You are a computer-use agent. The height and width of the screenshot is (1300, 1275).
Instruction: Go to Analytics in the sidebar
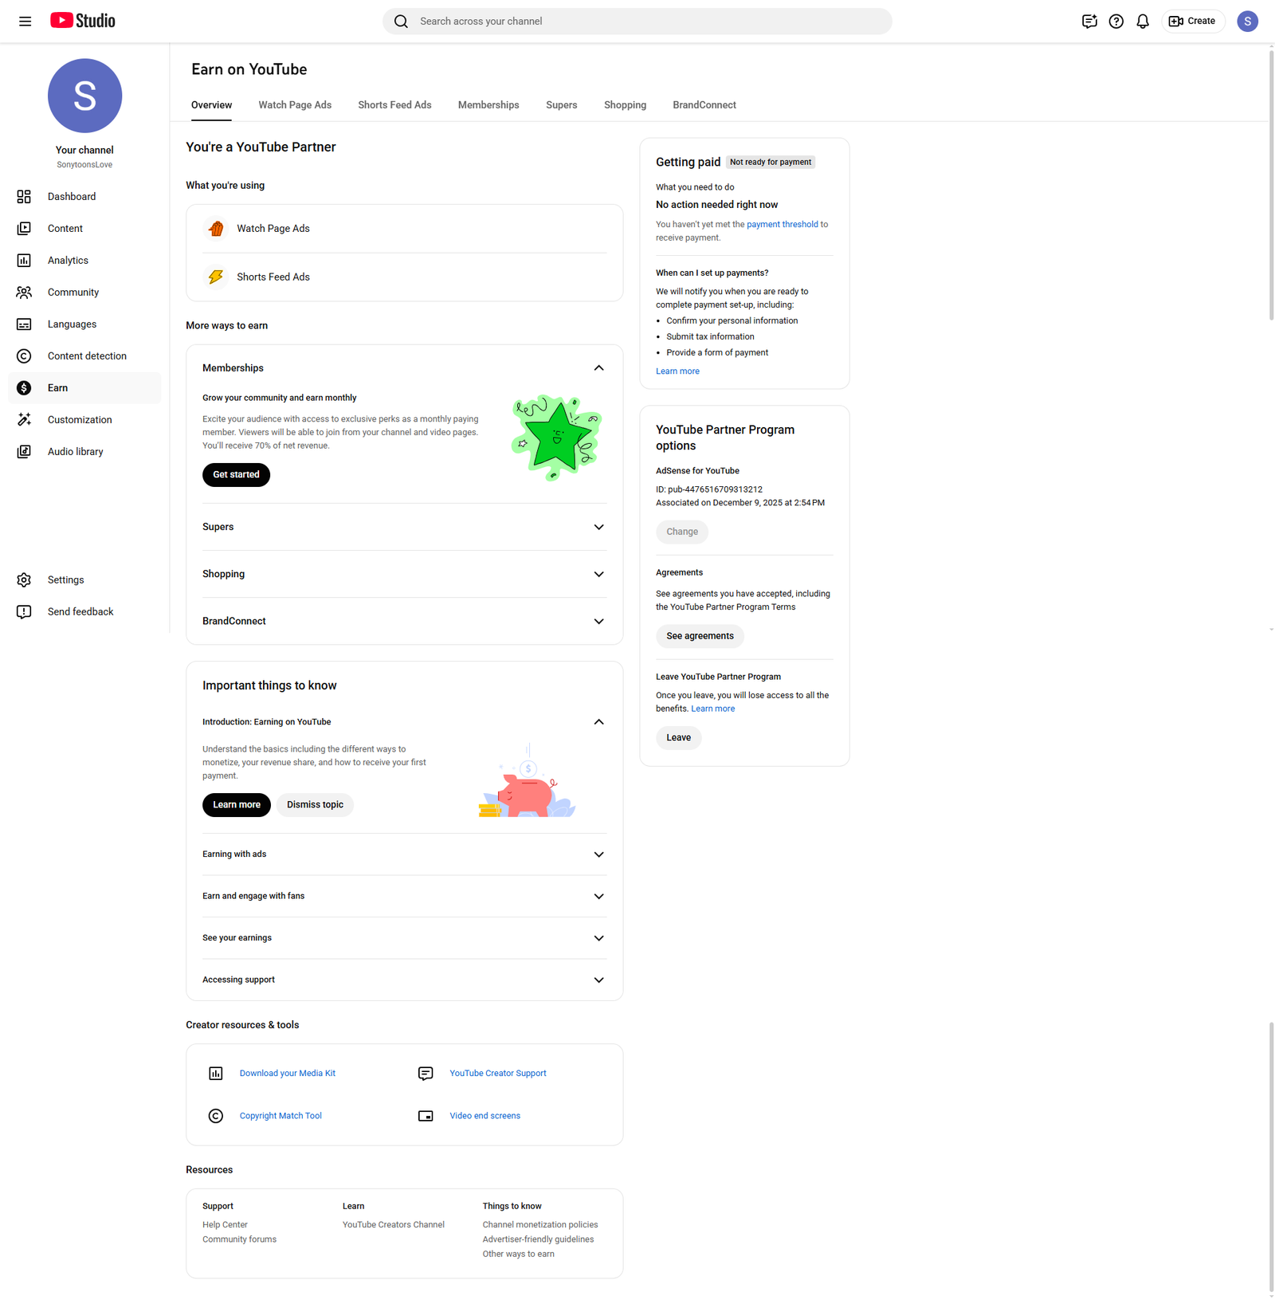tap(68, 261)
